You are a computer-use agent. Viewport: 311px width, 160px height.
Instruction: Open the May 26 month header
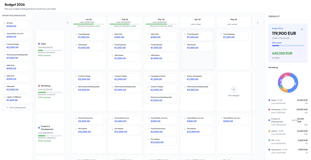pos(234,22)
